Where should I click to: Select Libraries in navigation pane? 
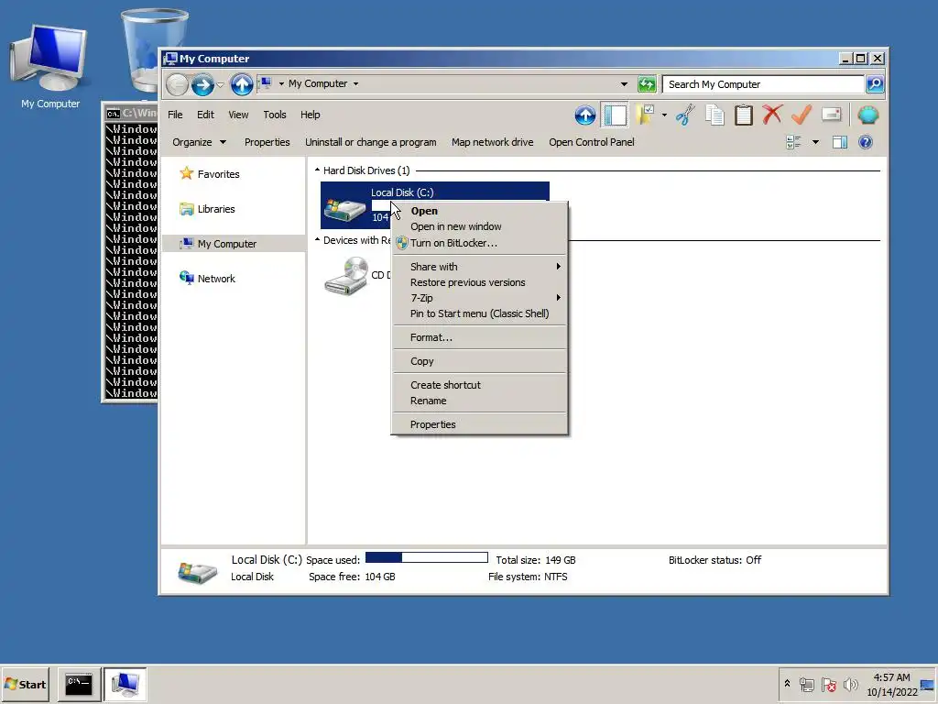tap(216, 209)
